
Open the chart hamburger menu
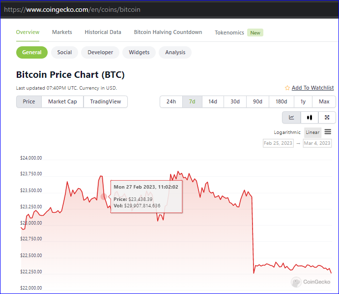tap(328, 131)
